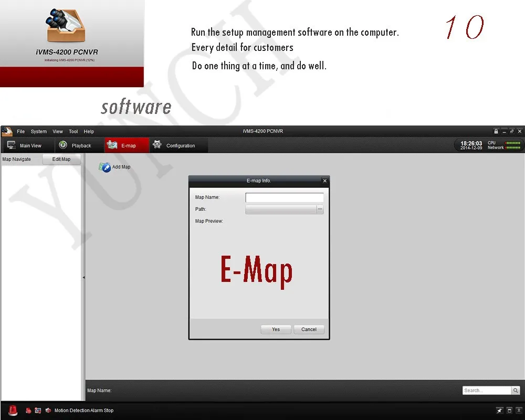525x420 pixels.
Task: Open the System menu
Action: (38, 131)
